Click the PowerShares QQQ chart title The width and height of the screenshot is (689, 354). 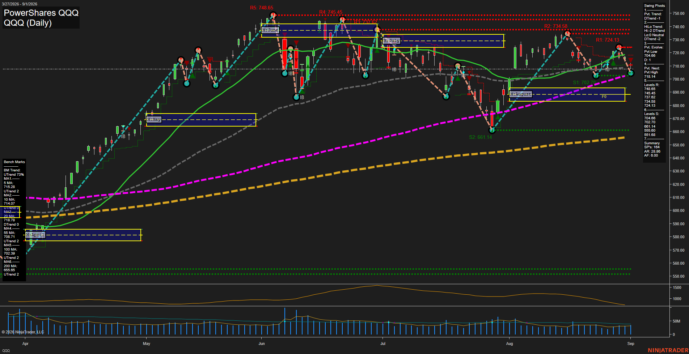(41, 13)
